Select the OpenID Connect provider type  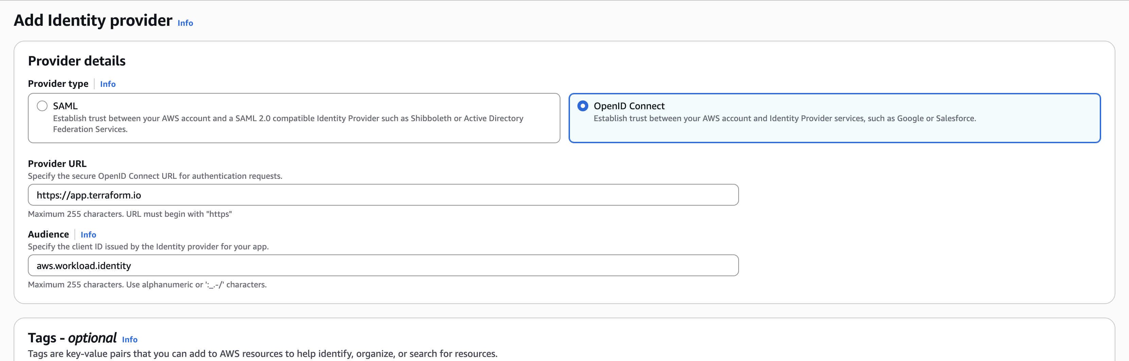click(583, 105)
